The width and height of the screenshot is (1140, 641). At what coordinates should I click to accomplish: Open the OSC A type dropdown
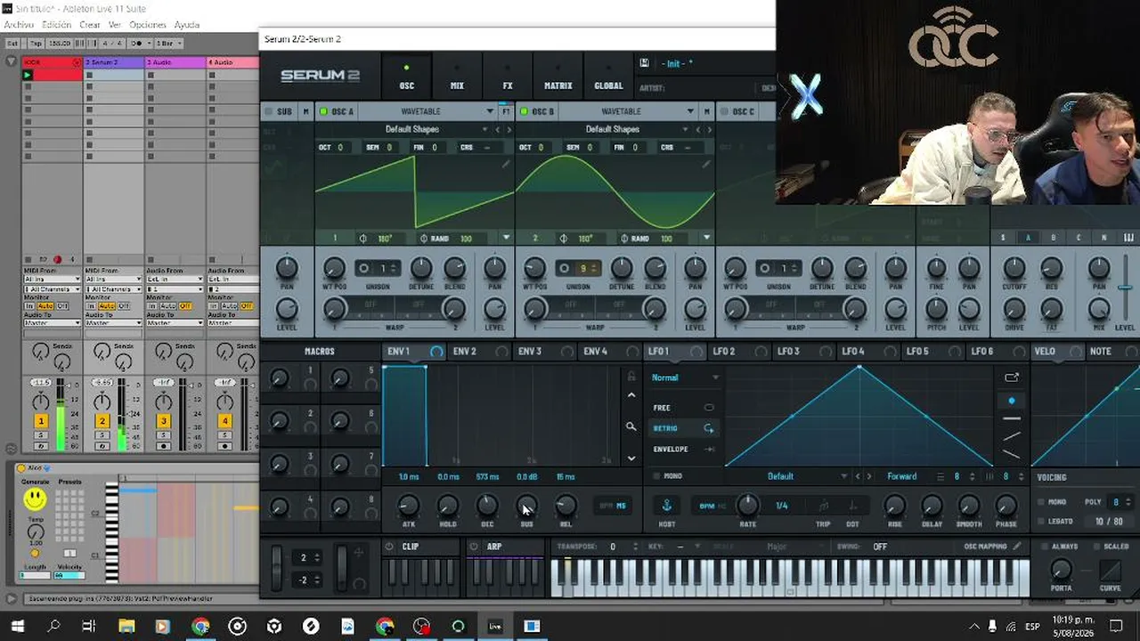click(427, 111)
